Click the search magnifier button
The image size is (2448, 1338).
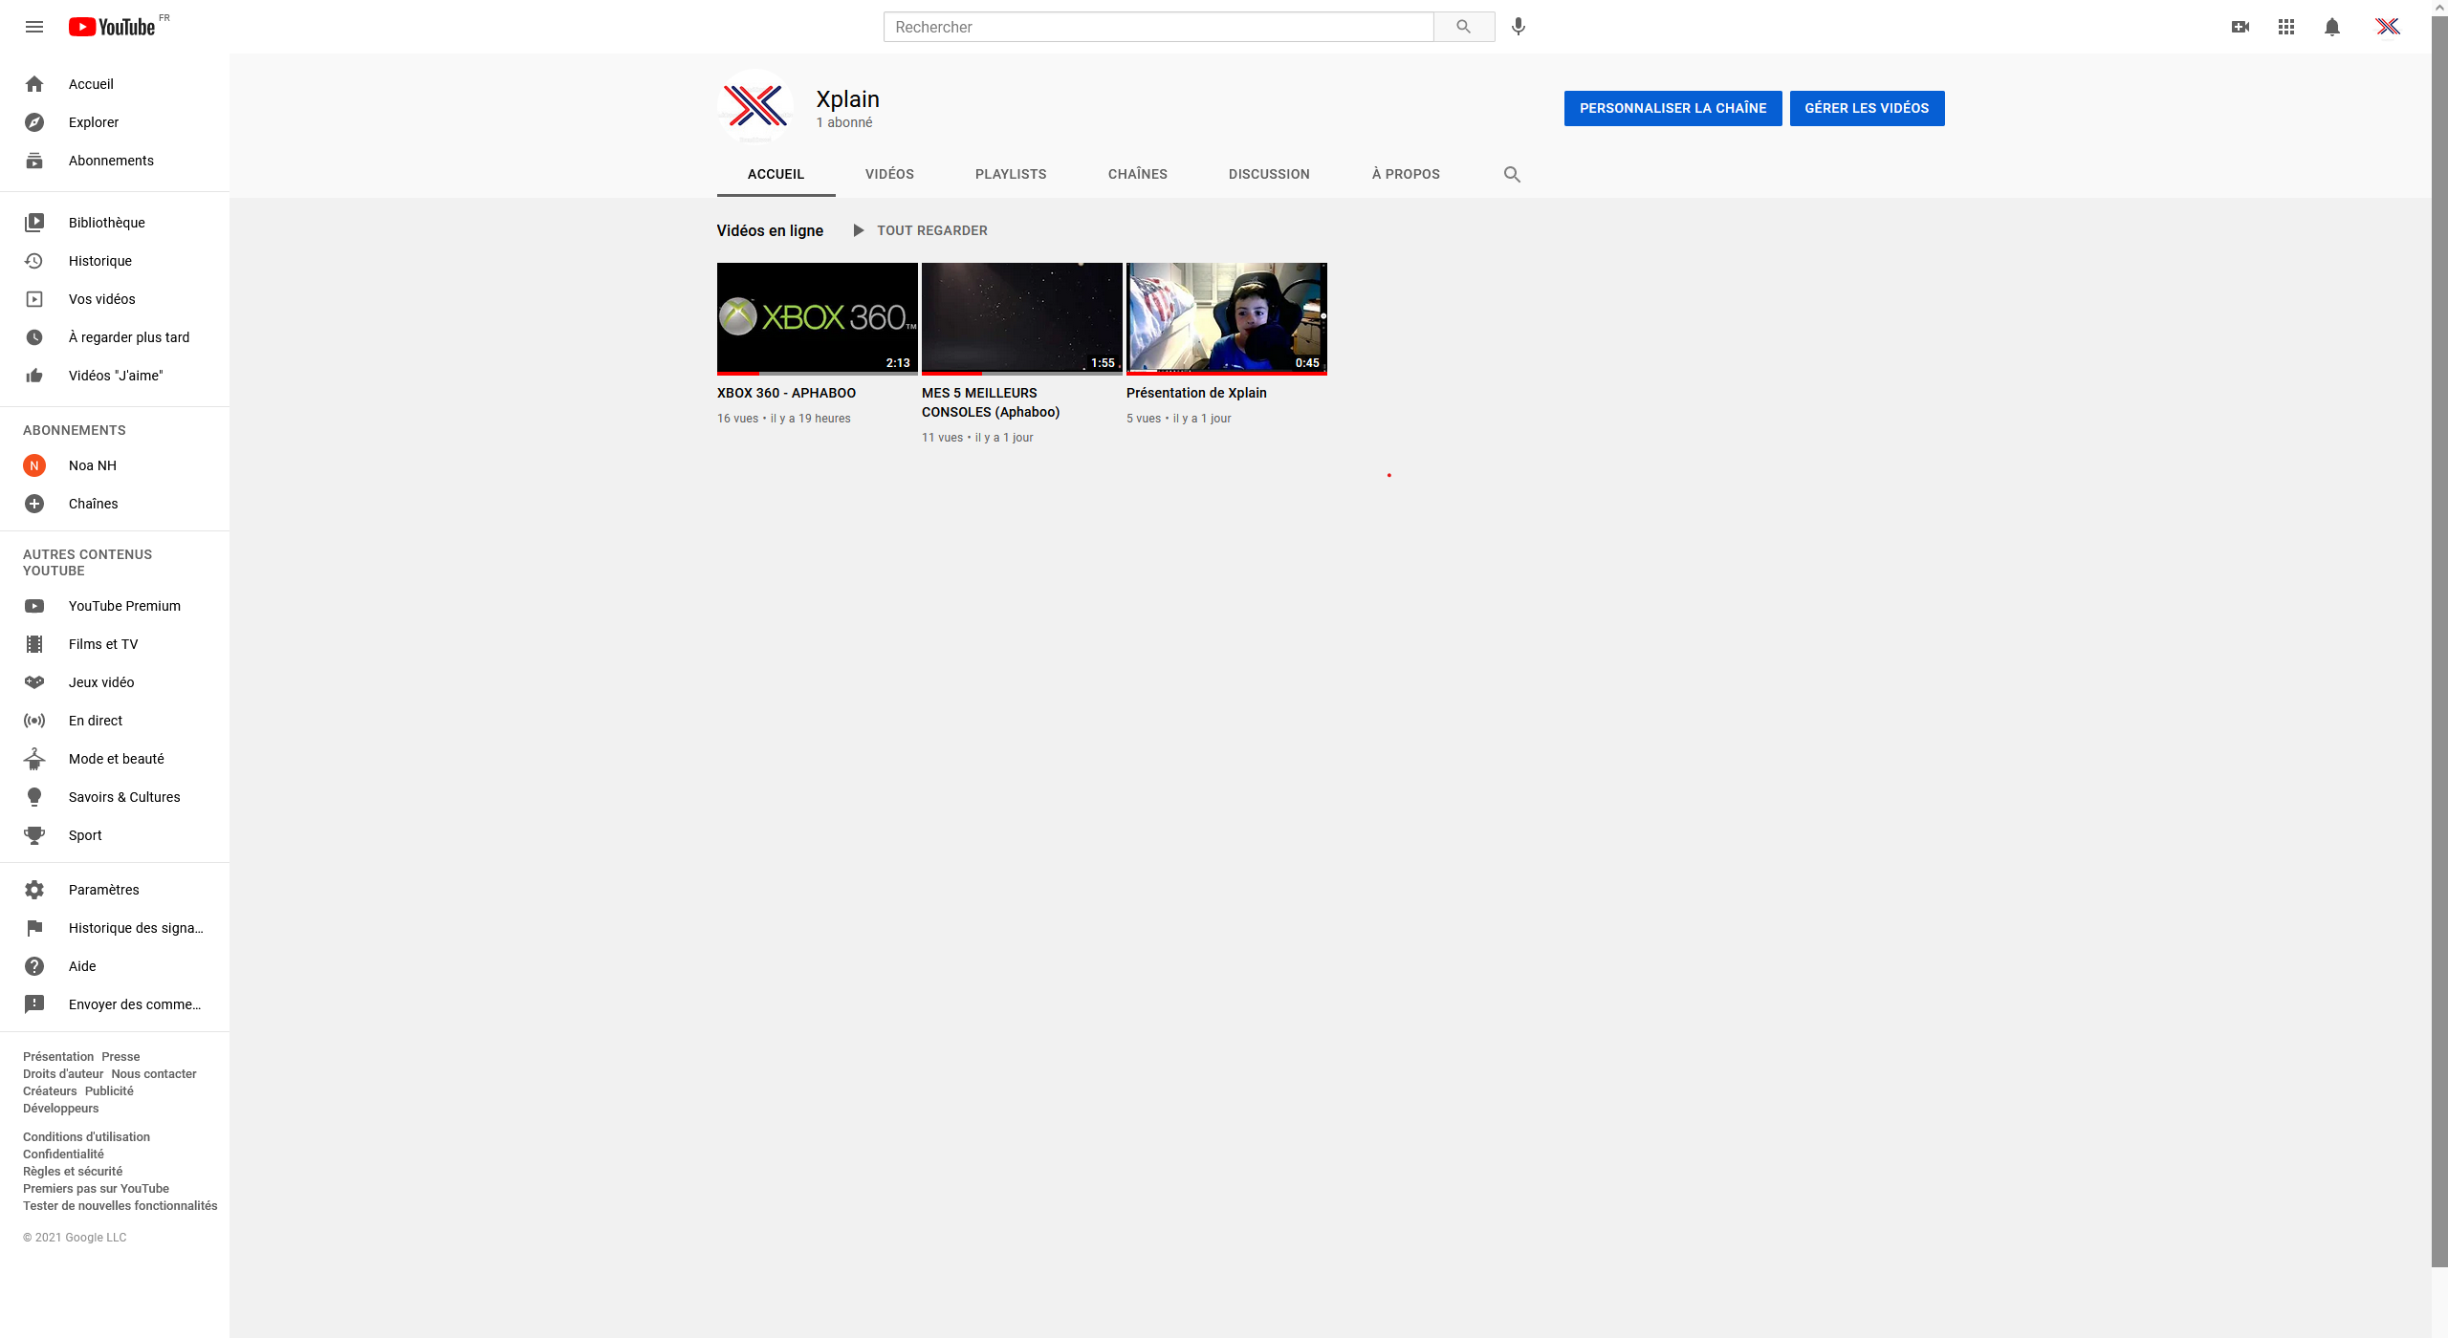(x=1463, y=27)
